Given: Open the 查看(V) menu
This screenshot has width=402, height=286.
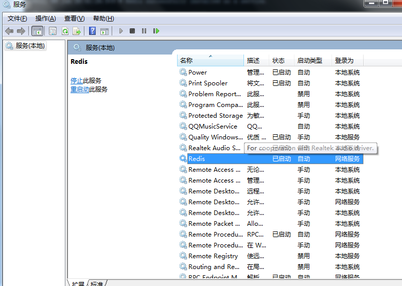Looking at the screenshot, I should 74,19.
